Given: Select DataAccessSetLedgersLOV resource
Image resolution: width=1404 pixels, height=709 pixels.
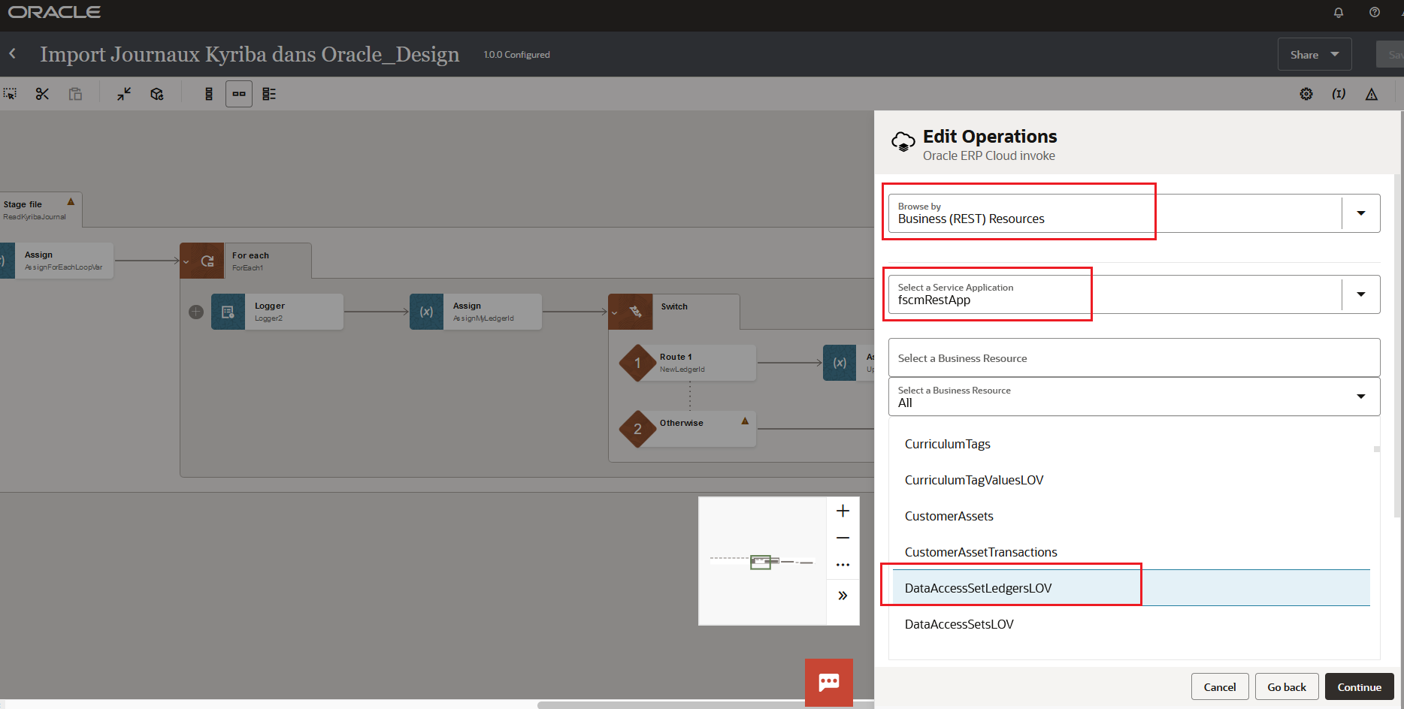Looking at the screenshot, I should pyautogui.click(x=1131, y=588).
